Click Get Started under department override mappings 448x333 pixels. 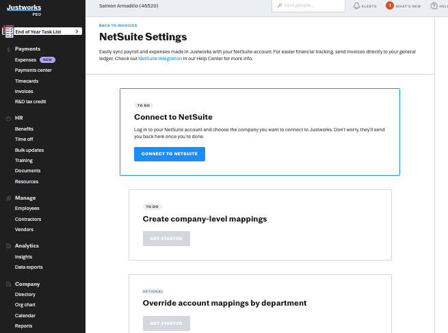(166, 323)
